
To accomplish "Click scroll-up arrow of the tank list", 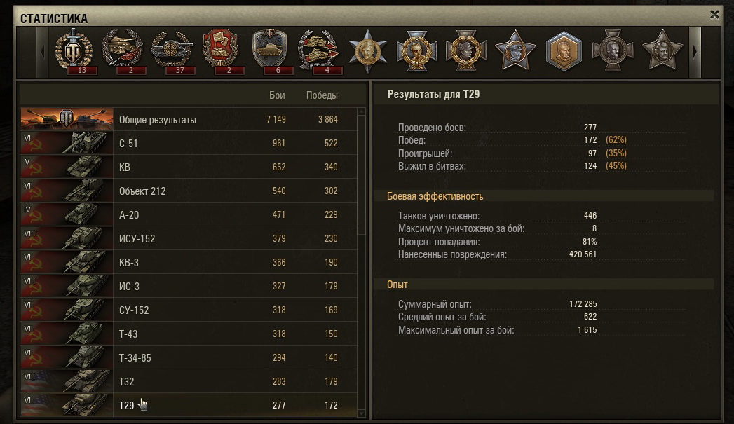I will click(361, 111).
